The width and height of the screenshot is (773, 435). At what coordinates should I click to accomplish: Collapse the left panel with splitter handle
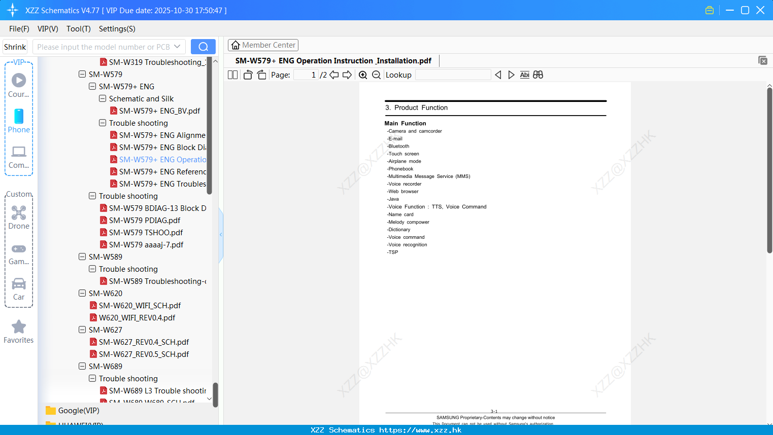221,235
